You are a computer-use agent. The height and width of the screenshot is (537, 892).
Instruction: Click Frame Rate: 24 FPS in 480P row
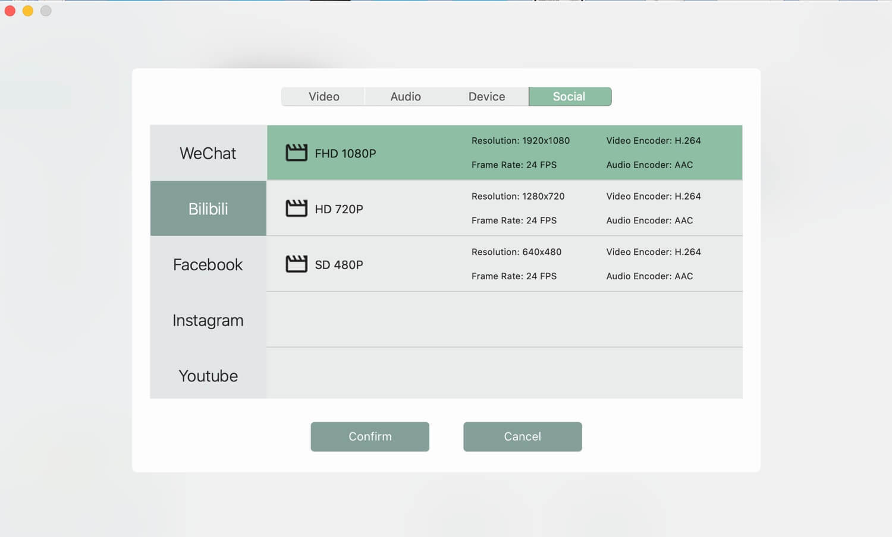pyautogui.click(x=514, y=276)
